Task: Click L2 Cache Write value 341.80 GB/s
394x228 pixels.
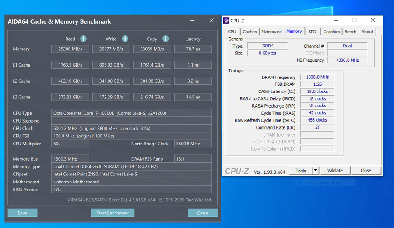Action: coord(111,81)
